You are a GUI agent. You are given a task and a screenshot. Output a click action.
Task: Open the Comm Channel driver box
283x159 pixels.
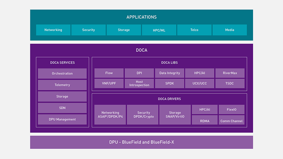click(x=232, y=121)
